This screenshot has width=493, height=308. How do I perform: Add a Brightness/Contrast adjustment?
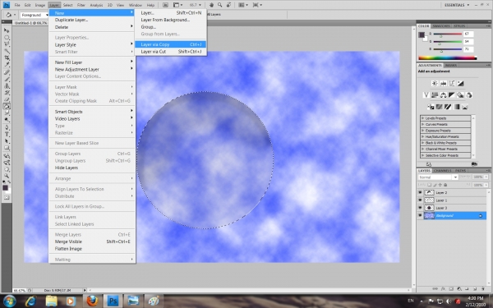pos(435,84)
